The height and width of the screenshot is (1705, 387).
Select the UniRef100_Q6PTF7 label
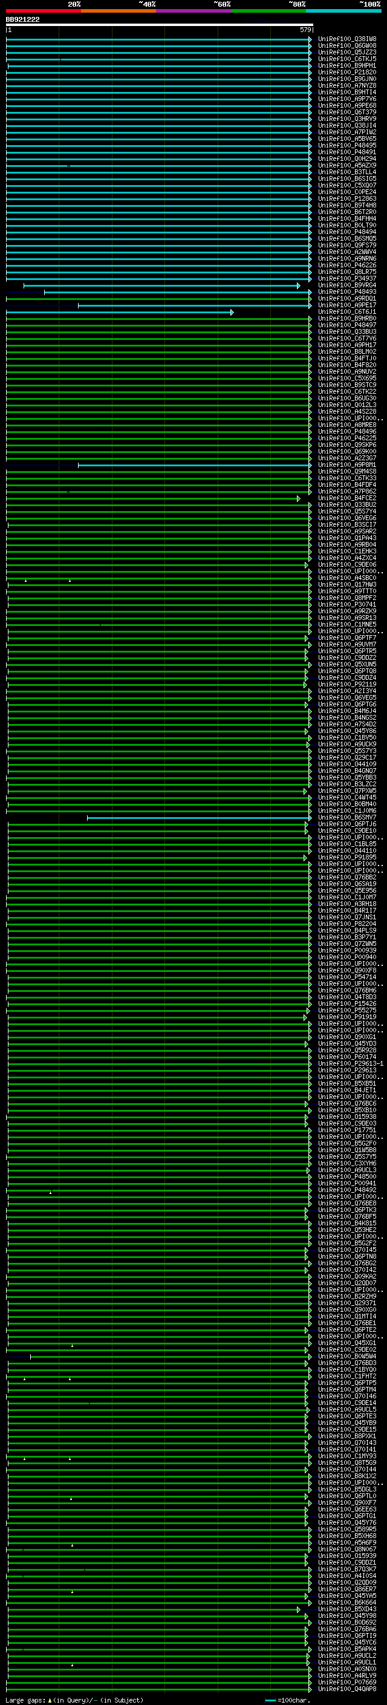pos(347,637)
